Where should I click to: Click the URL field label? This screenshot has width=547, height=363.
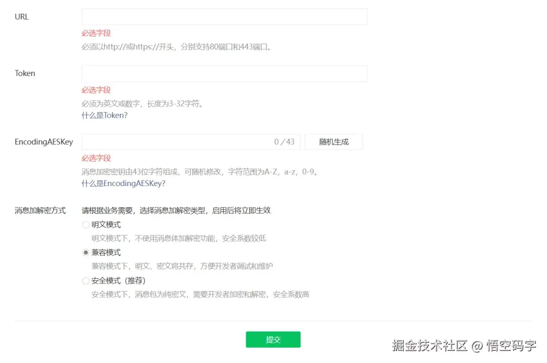pos(20,16)
